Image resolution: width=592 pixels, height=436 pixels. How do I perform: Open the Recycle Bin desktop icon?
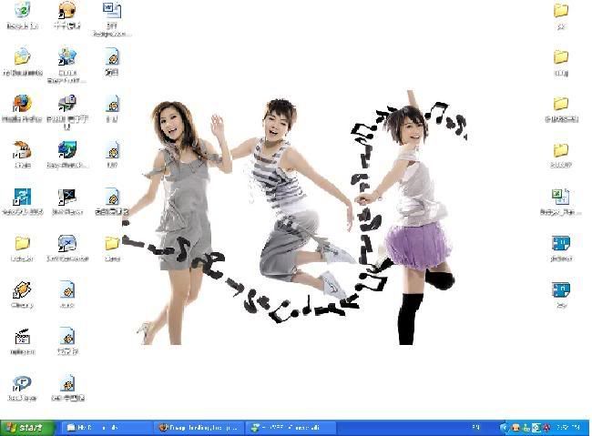point(22,12)
